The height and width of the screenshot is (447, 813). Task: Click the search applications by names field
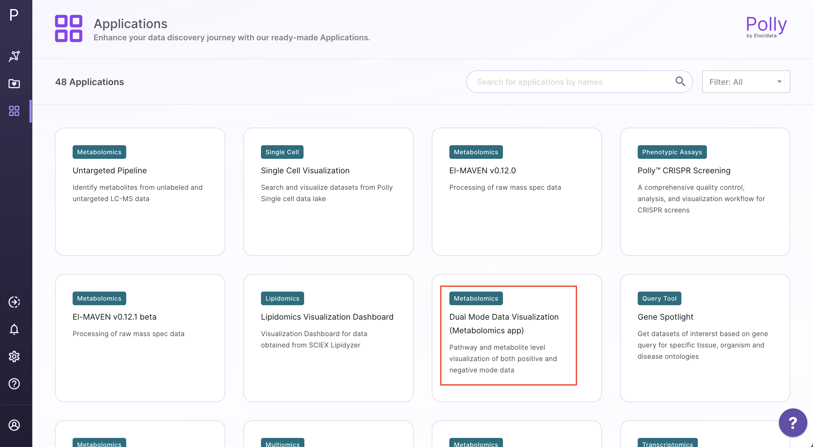[x=579, y=82]
